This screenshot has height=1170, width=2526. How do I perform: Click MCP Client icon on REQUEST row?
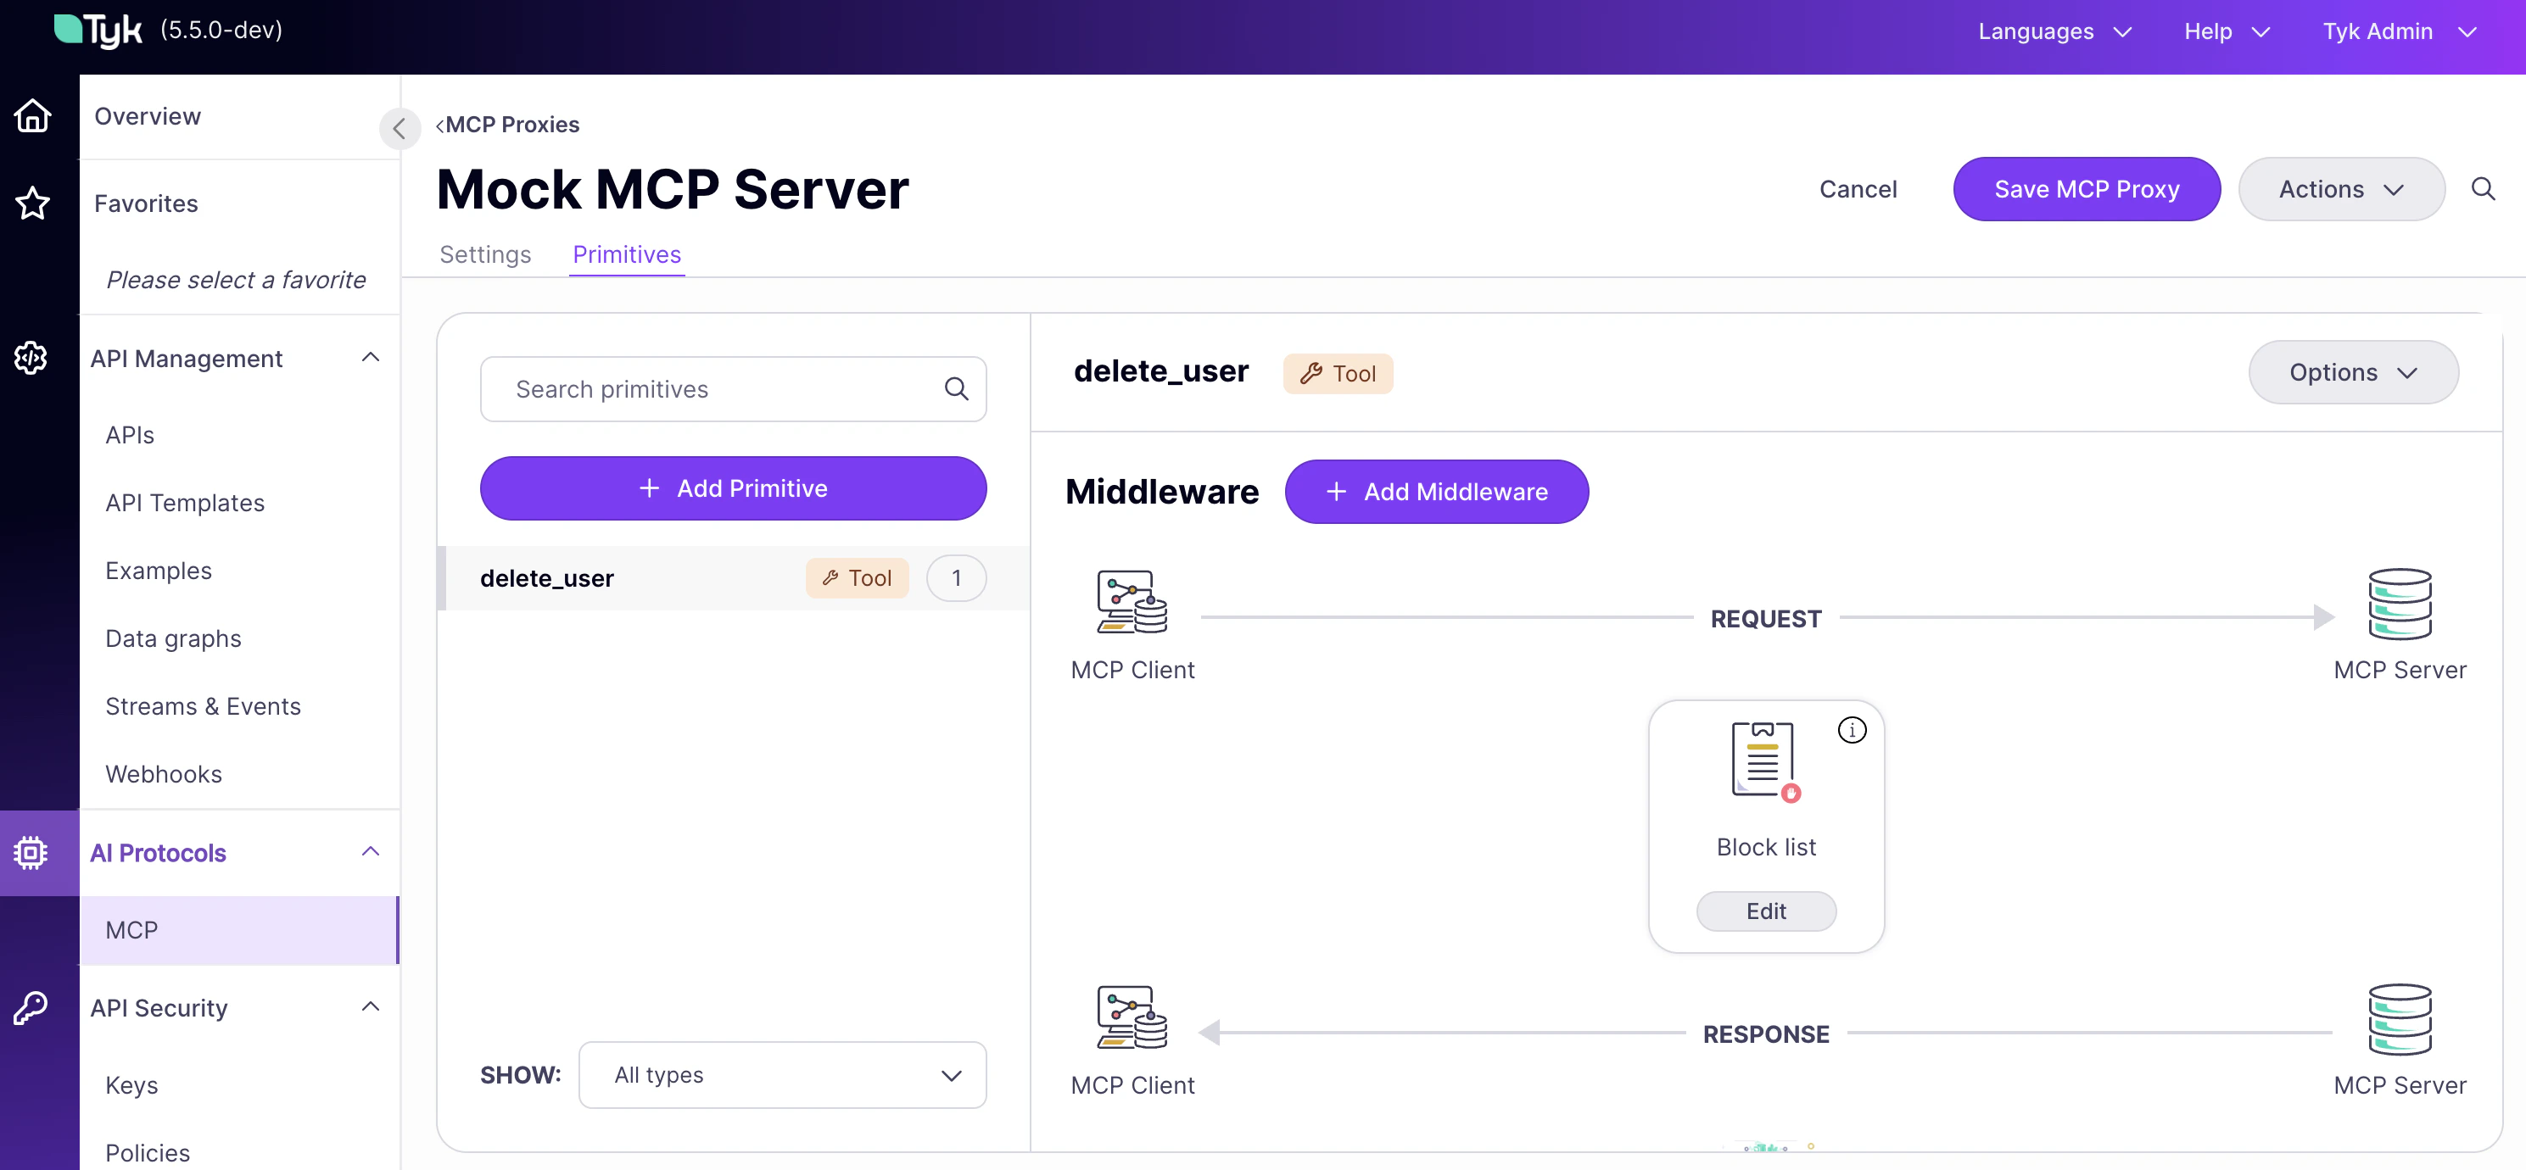point(1132,602)
